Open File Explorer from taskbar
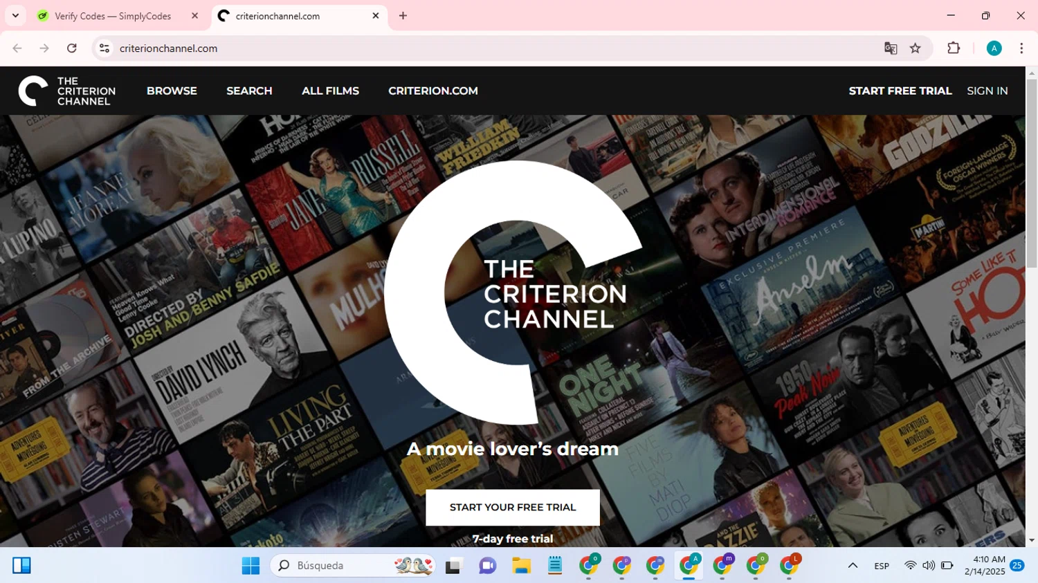The height and width of the screenshot is (583, 1038). click(521, 566)
